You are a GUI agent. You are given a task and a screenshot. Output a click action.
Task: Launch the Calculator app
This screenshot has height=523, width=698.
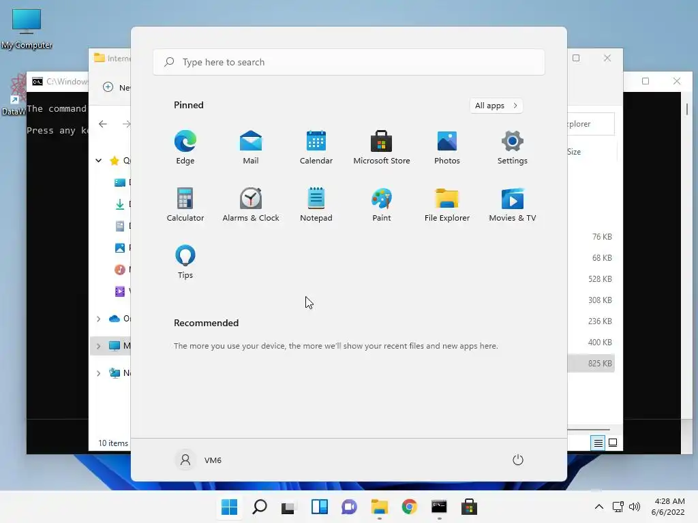185,204
